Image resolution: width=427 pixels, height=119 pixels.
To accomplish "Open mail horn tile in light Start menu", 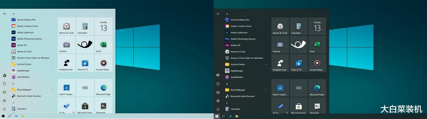I will [x=85, y=45].
